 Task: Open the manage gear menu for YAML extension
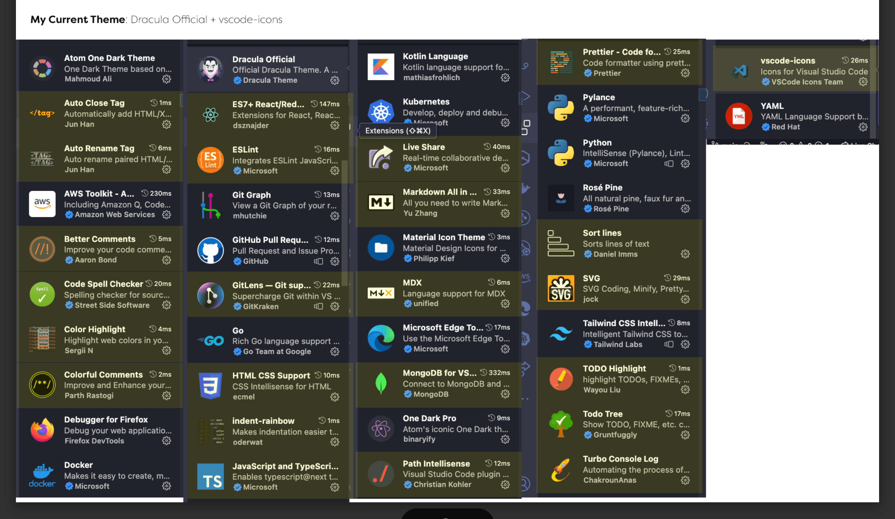[x=863, y=127]
